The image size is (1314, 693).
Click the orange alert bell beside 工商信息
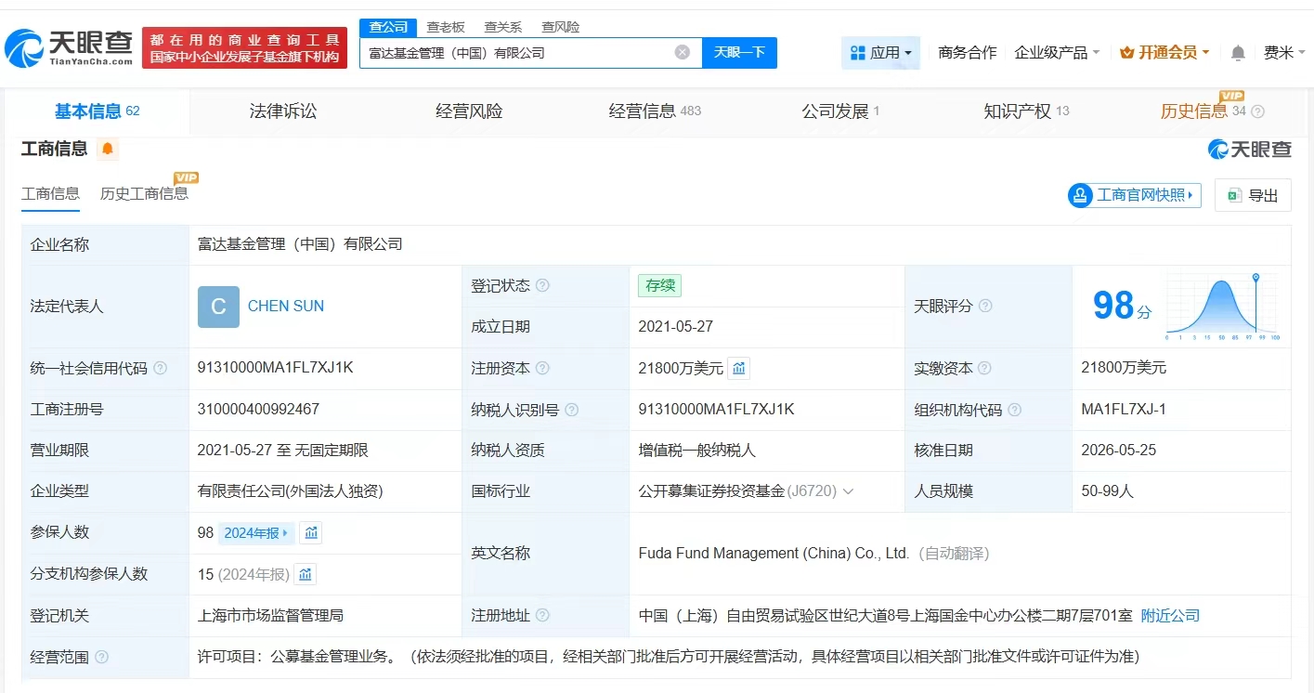108,149
